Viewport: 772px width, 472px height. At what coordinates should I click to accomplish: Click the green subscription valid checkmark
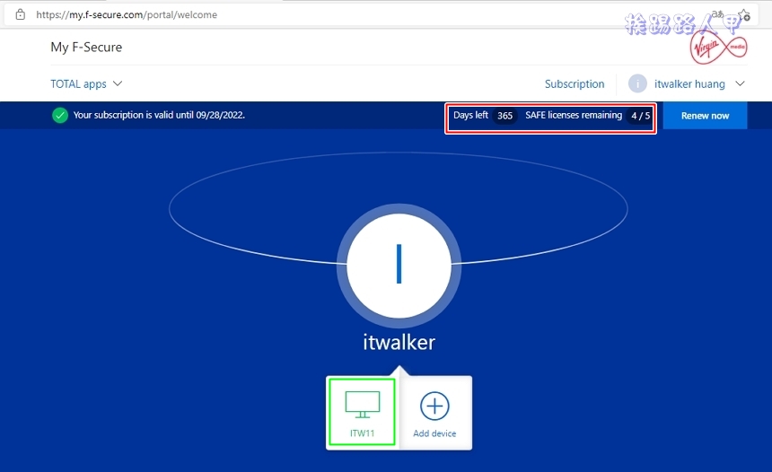60,115
